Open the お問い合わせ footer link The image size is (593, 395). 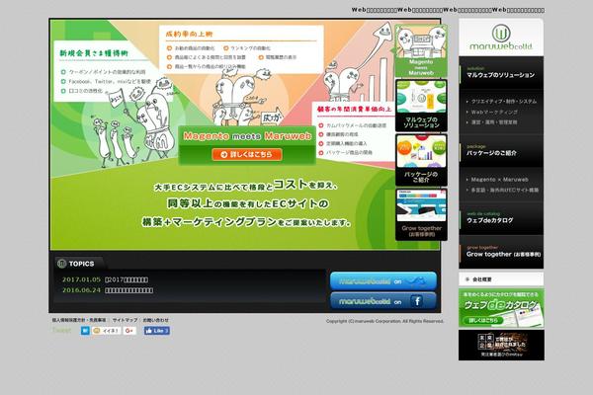click(x=156, y=320)
